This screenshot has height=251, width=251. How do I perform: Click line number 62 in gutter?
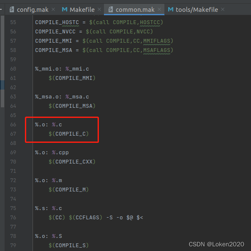click(x=13, y=87)
